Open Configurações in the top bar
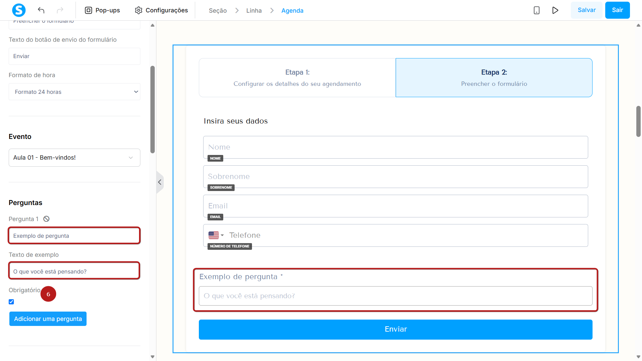The height and width of the screenshot is (361, 642). tap(161, 10)
